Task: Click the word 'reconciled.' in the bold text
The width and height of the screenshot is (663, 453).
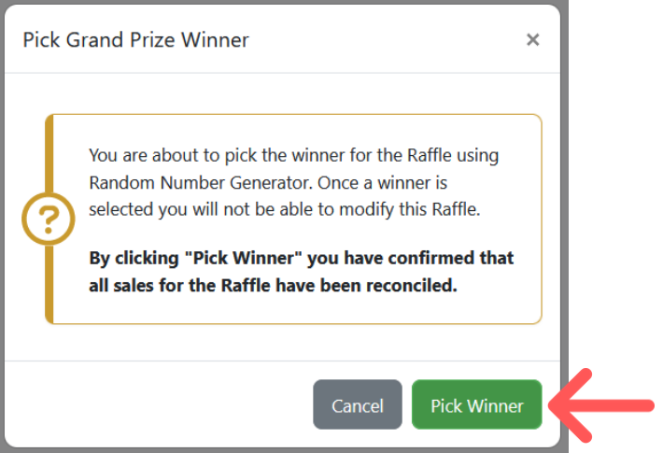Action: [412, 286]
